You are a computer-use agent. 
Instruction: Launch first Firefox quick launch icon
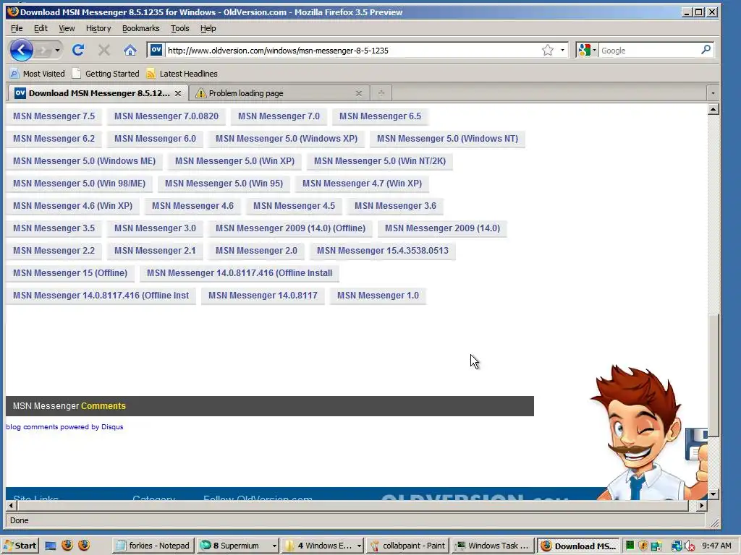(x=67, y=546)
